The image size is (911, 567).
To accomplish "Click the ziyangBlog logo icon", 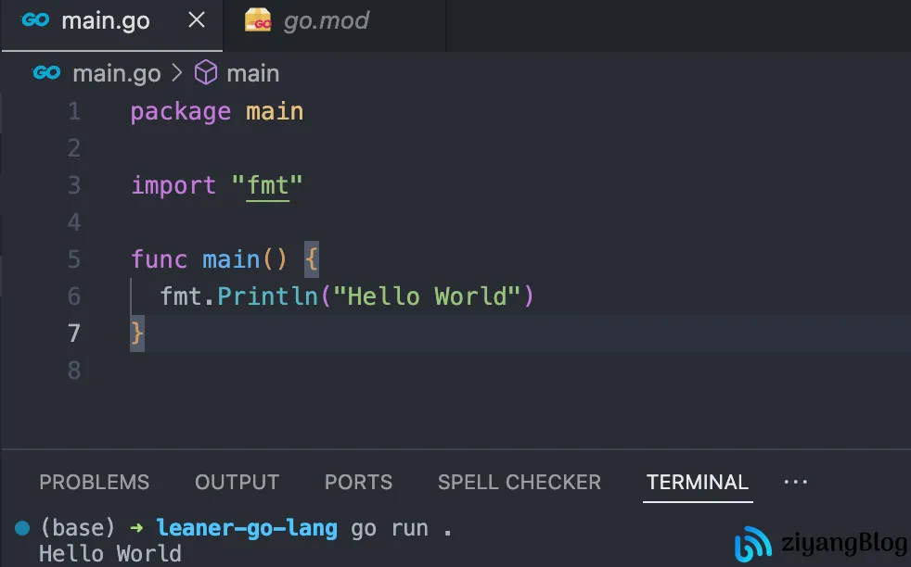I will tap(752, 545).
